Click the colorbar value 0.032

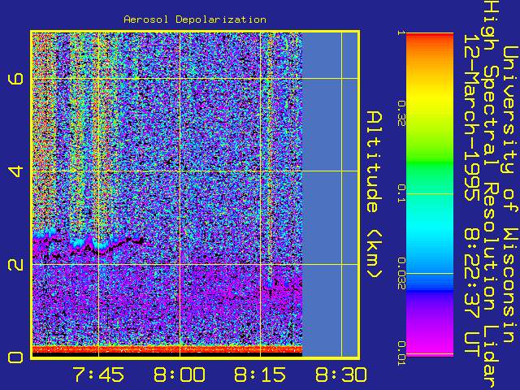pos(401,273)
